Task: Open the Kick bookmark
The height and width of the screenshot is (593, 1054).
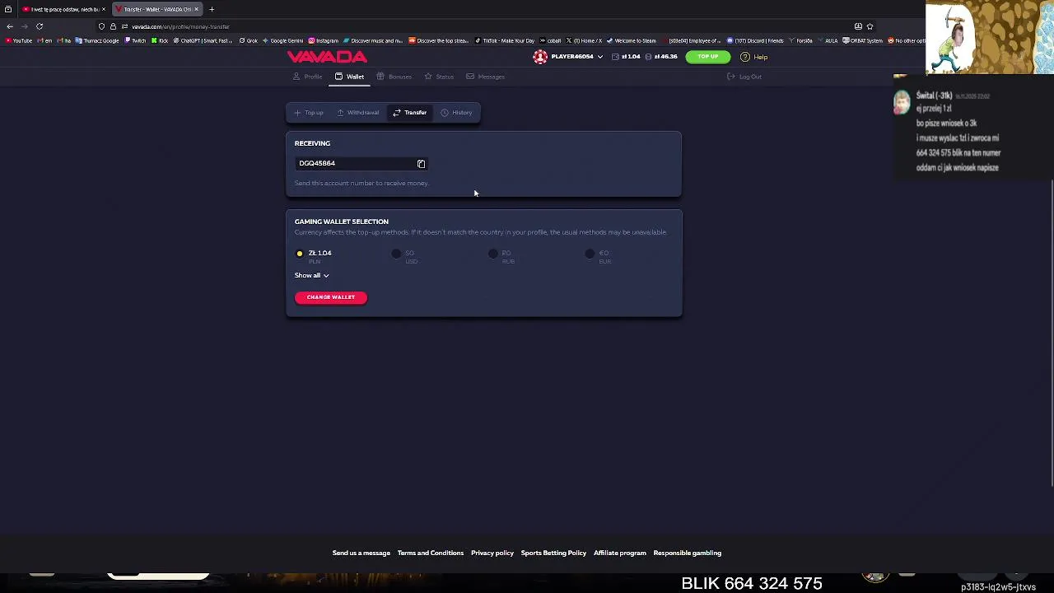Action: [x=160, y=40]
